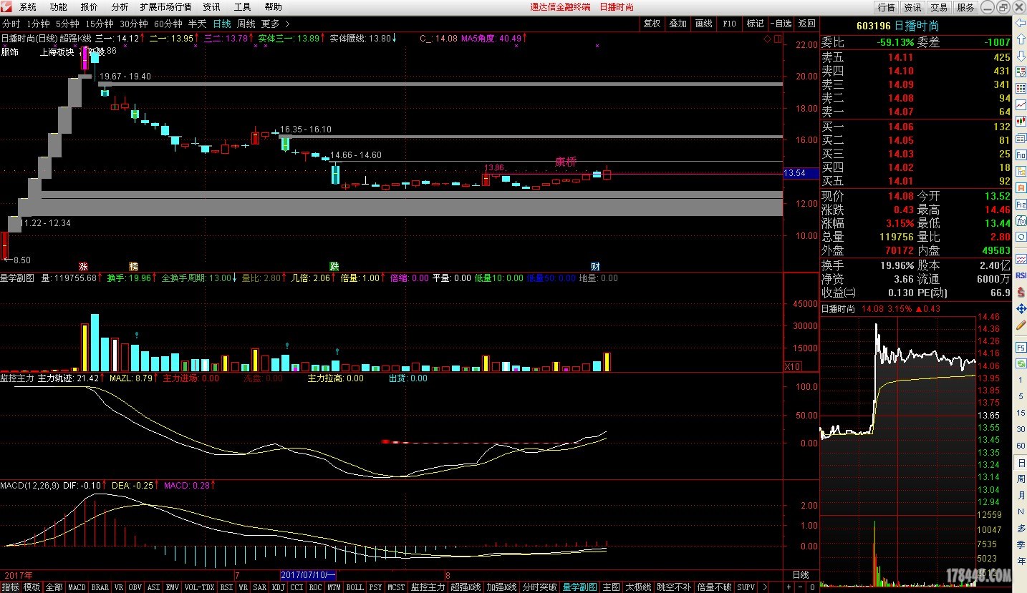Click the 财 marker on the chart bottom
Screen dimensions: 1027x593
click(x=595, y=265)
